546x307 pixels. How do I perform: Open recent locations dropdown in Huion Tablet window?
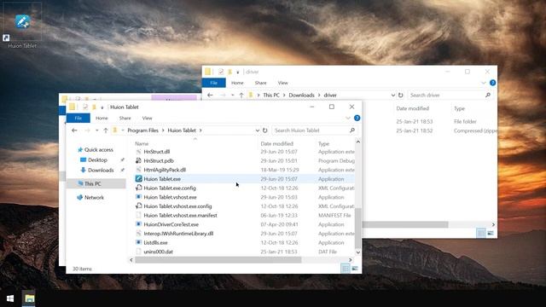coord(96,130)
